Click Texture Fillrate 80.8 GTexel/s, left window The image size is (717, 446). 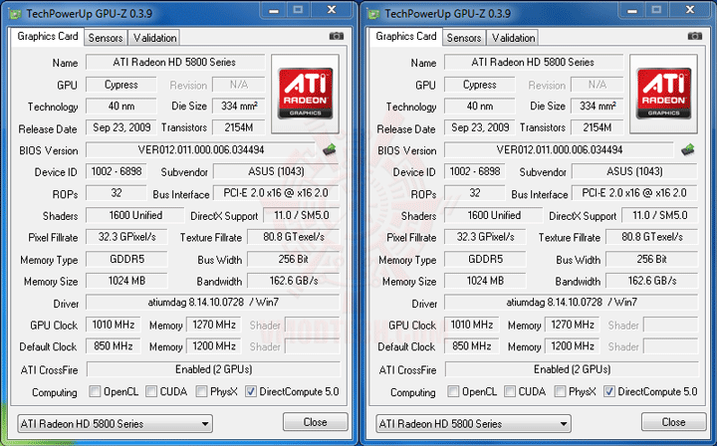click(x=294, y=237)
